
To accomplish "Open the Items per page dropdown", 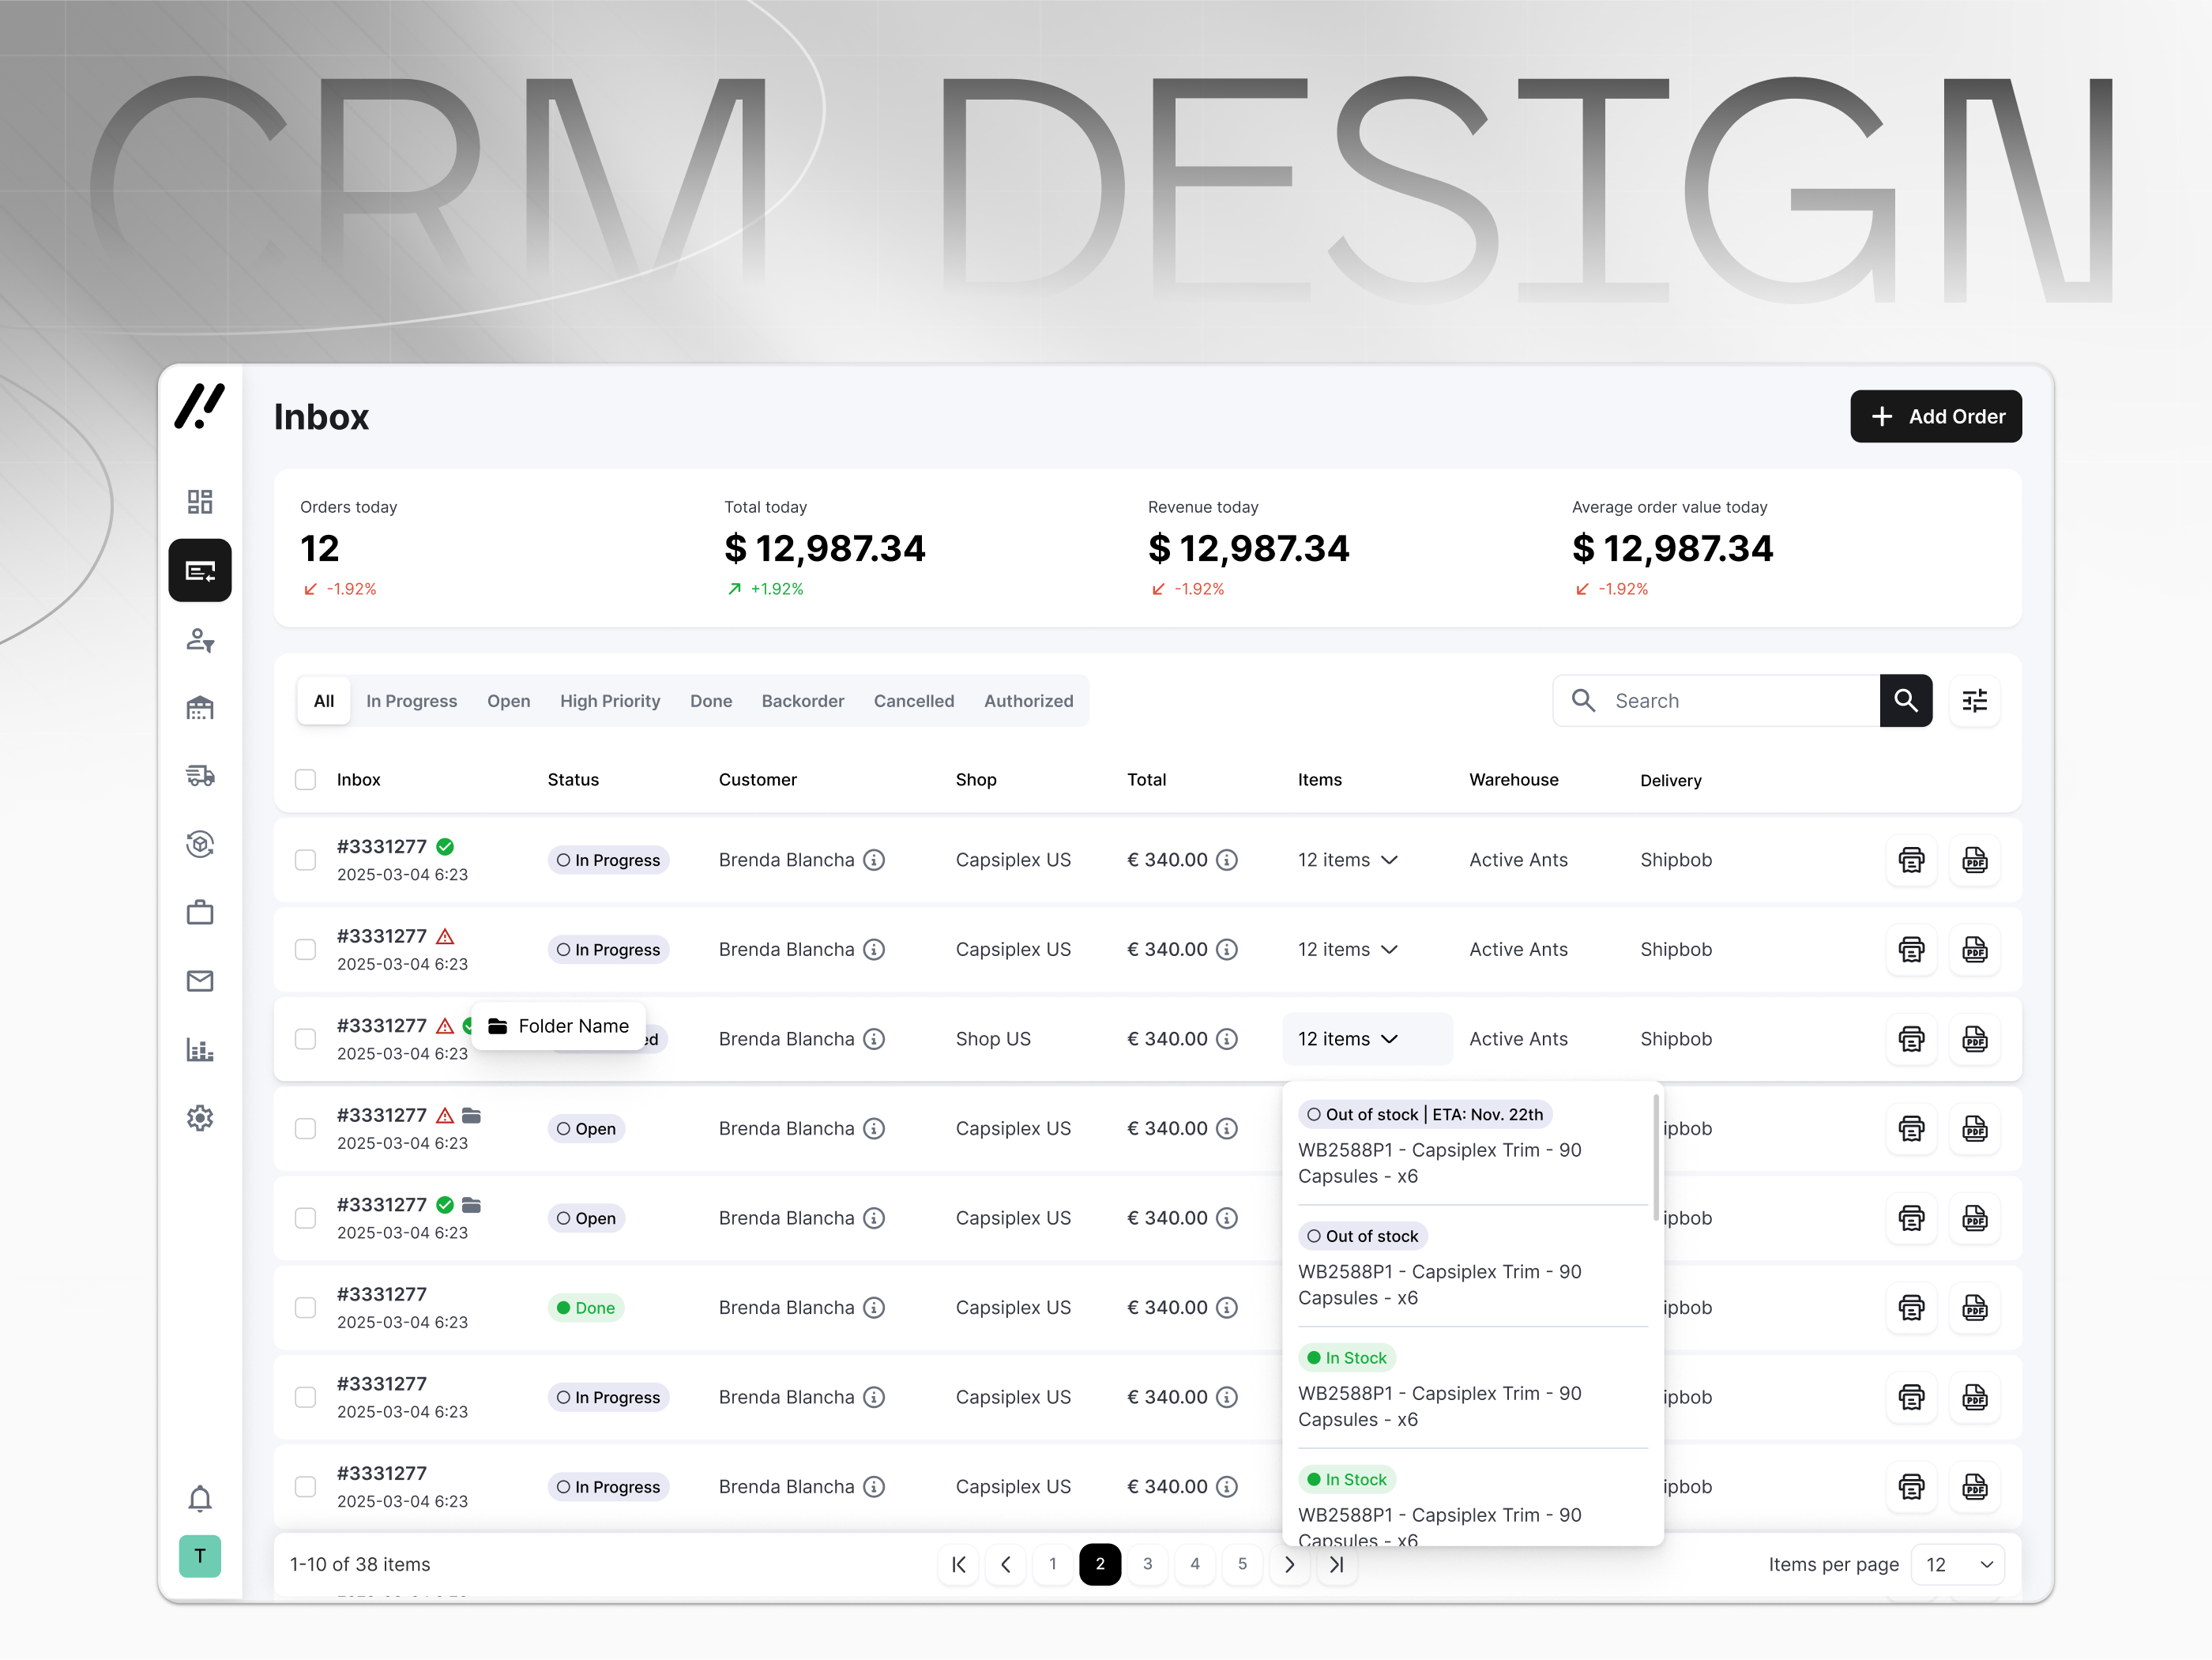I will point(1959,1566).
